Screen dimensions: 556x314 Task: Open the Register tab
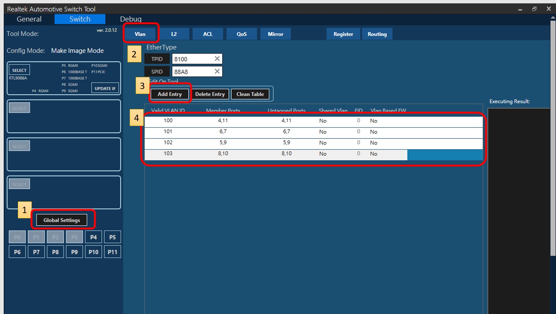click(343, 34)
